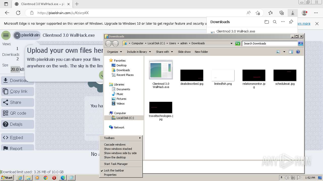Click the volume speaker tray icon

(287, 178)
